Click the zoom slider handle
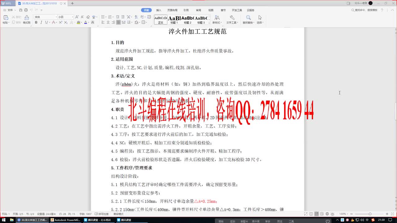397x223 pixels. click(x=370, y=214)
